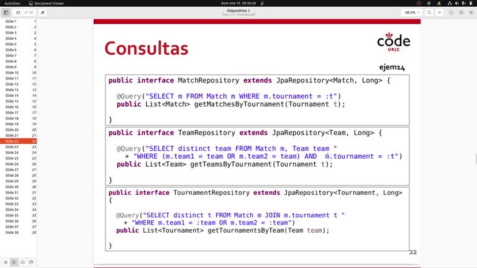Click getTeamsByTournament method text
This screenshot has width=477, height=268.
(232, 164)
